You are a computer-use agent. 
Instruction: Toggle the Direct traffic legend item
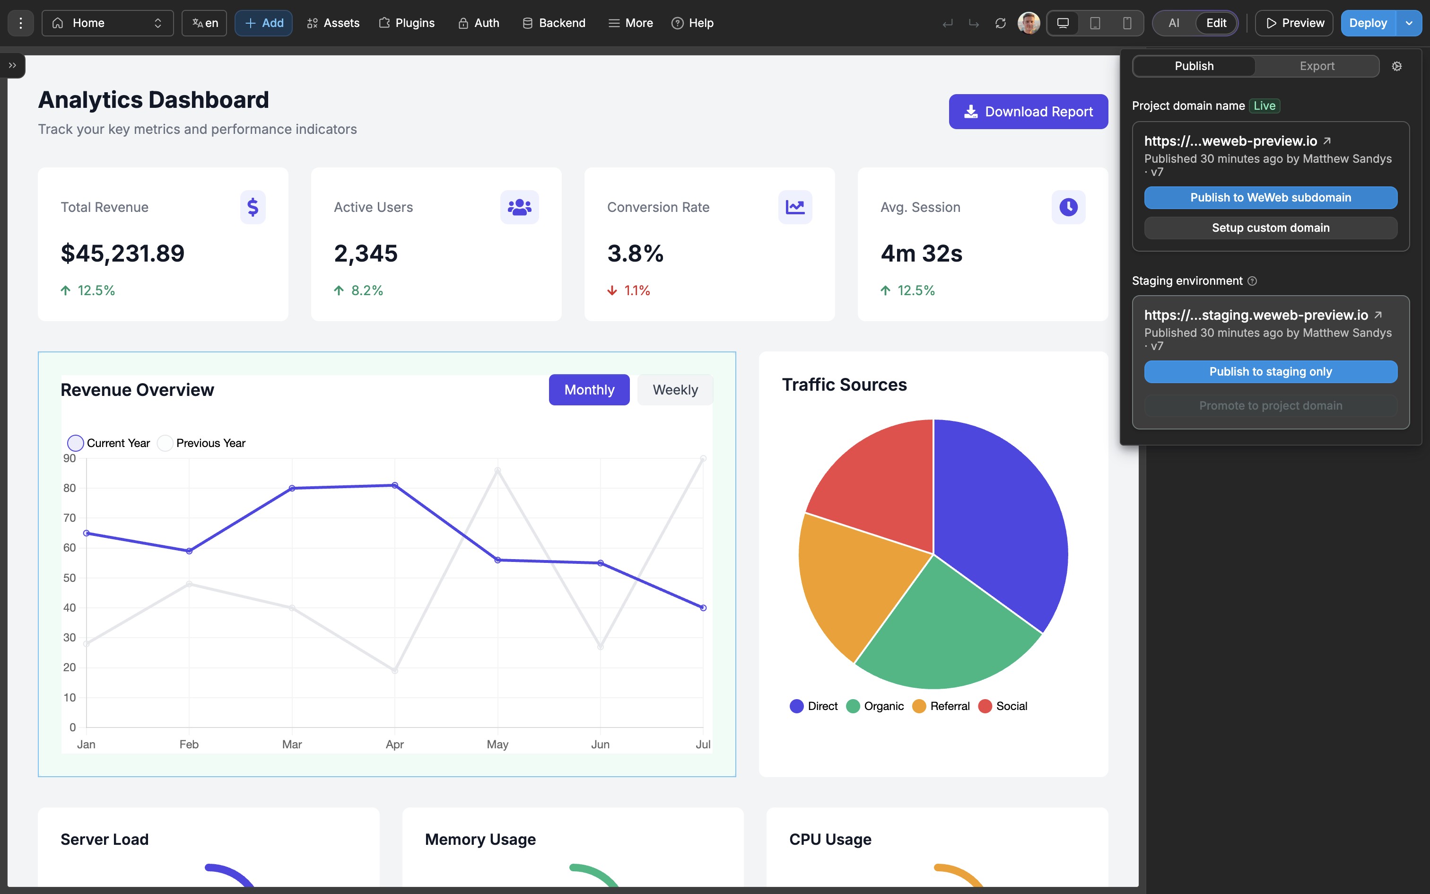point(814,706)
